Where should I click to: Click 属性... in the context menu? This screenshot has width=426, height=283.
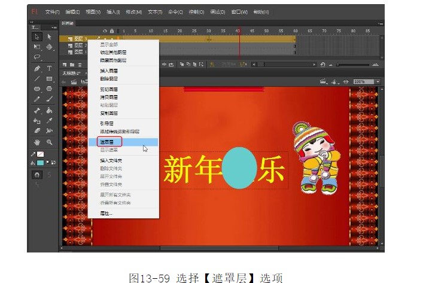point(106,213)
